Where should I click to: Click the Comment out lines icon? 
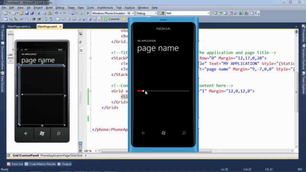coord(46,19)
